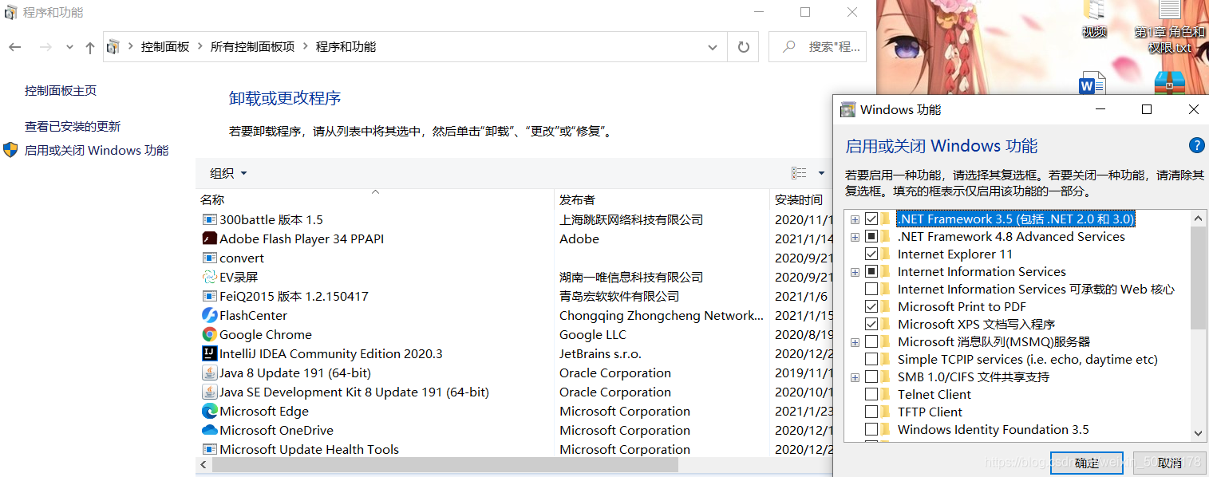Click the Google Chrome icon in list
The width and height of the screenshot is (1209, 477).
click(210, 334)
